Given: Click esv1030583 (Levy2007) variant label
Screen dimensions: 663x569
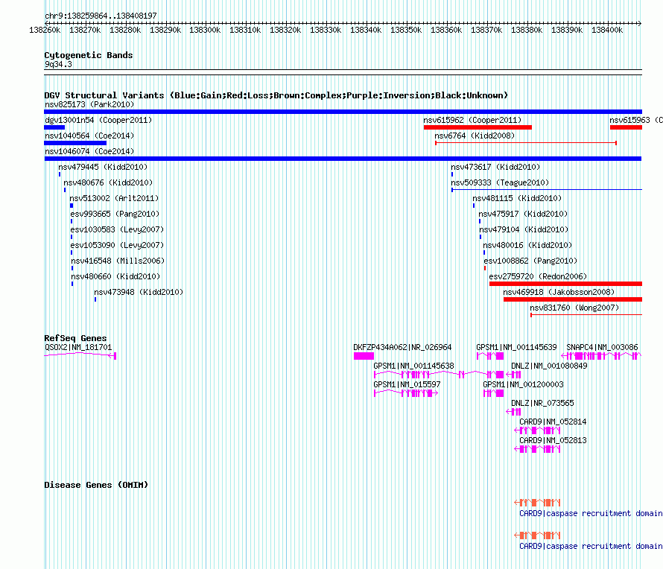Looking at the screenshot, I should click(117, 229).
